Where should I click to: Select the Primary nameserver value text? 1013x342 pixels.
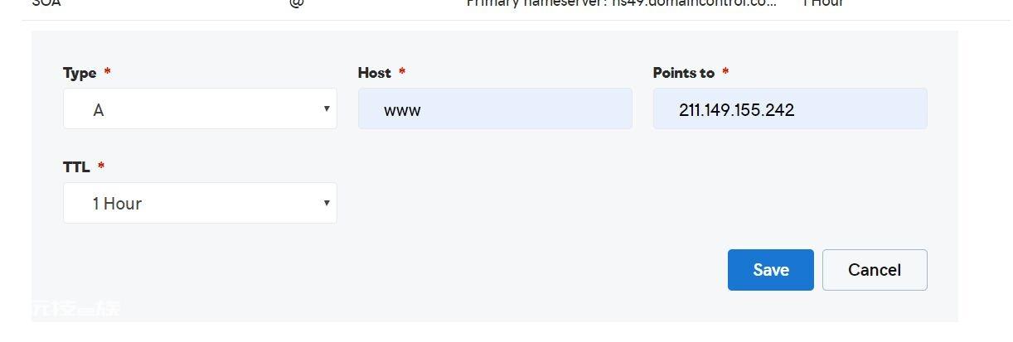[622, 3]
